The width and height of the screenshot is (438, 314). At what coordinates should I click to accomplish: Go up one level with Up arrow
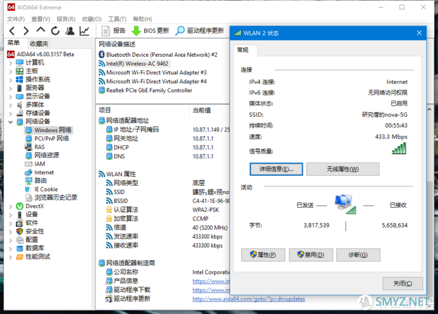pyautogui.click(x=41, y=30)
